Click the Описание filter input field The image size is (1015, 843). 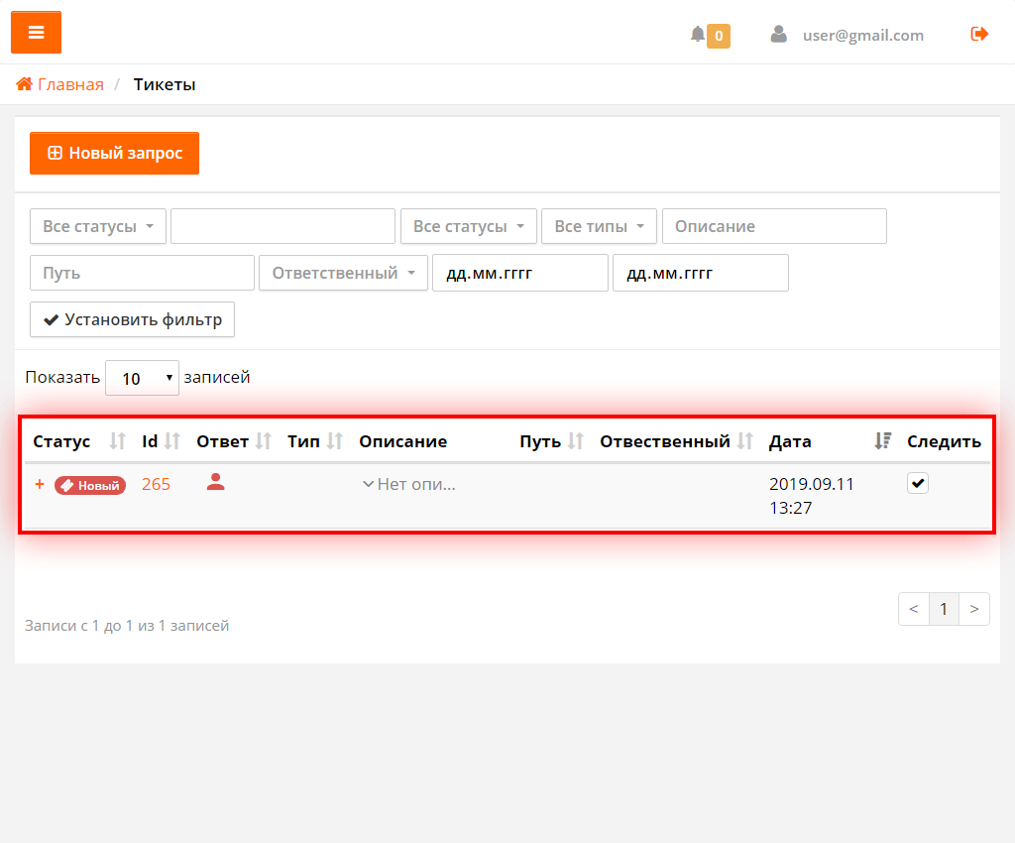773,226
